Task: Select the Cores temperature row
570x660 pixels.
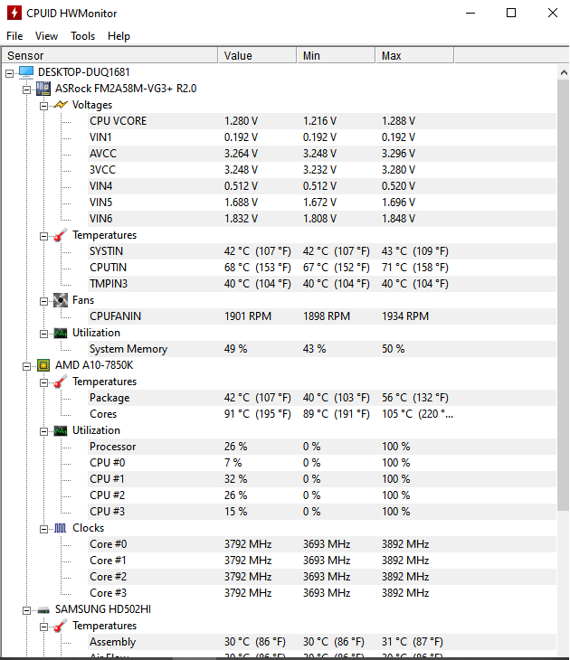Action: tap(322, 414)
